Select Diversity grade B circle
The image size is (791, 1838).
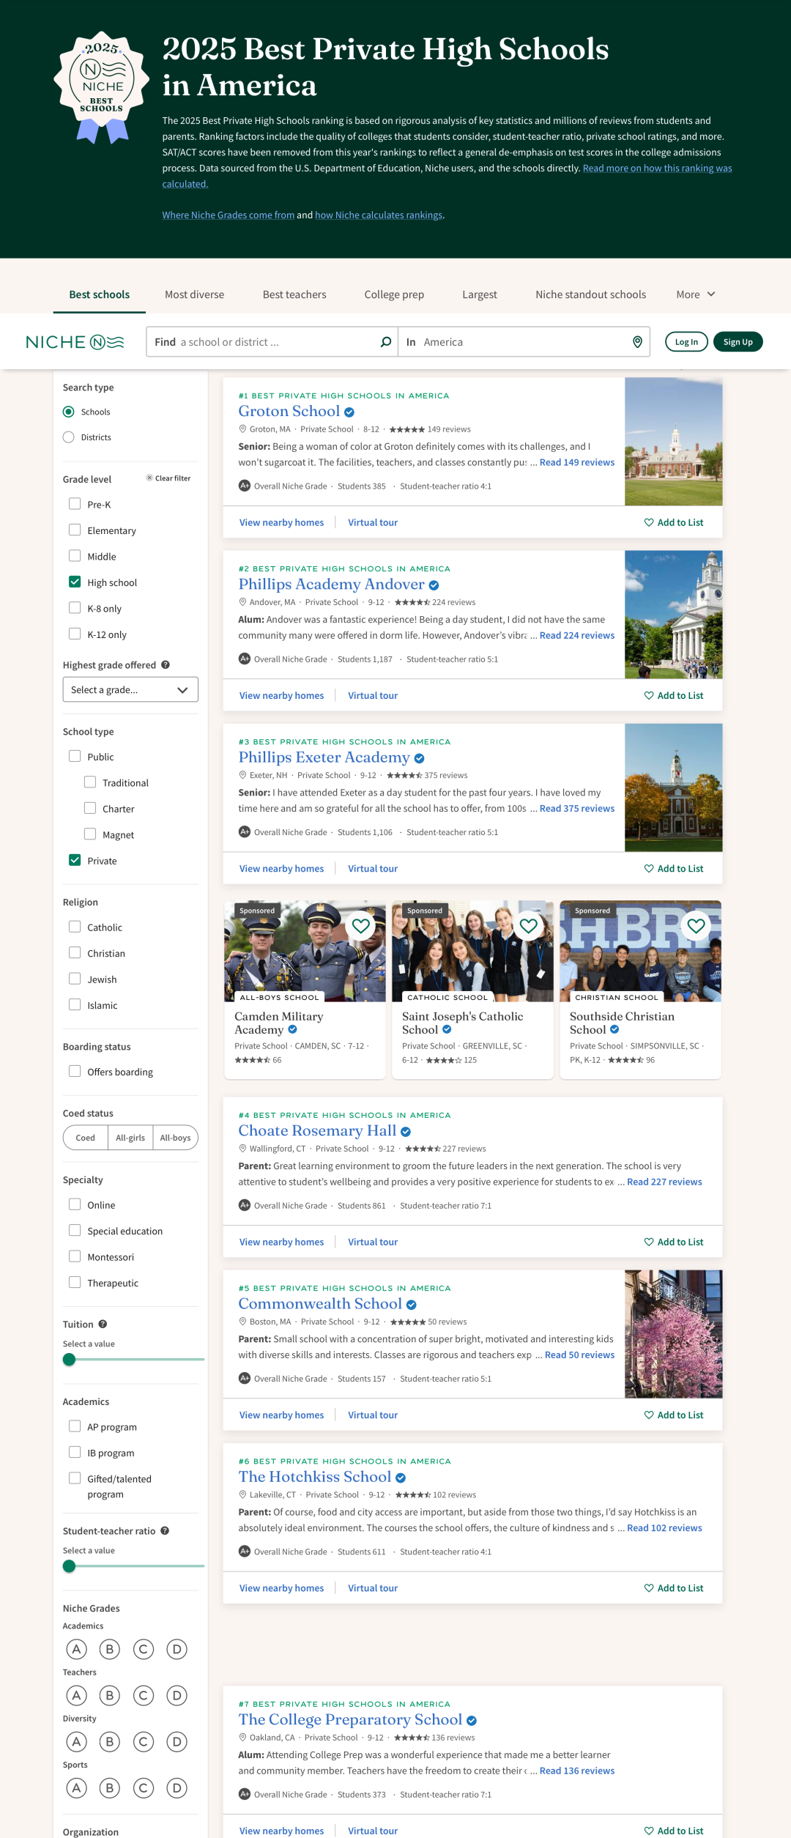tap(110, 1741)
